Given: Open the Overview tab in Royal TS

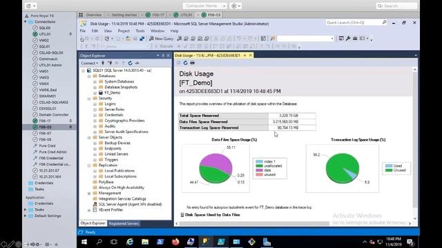Looking at the screenshot, I should (x=90, y=15).
